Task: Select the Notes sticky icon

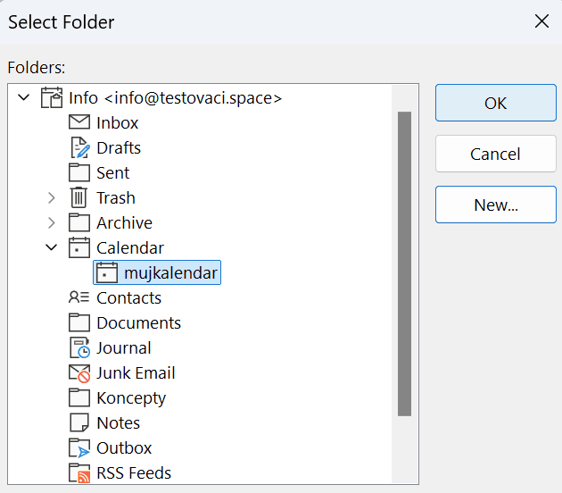Action: 79,422
